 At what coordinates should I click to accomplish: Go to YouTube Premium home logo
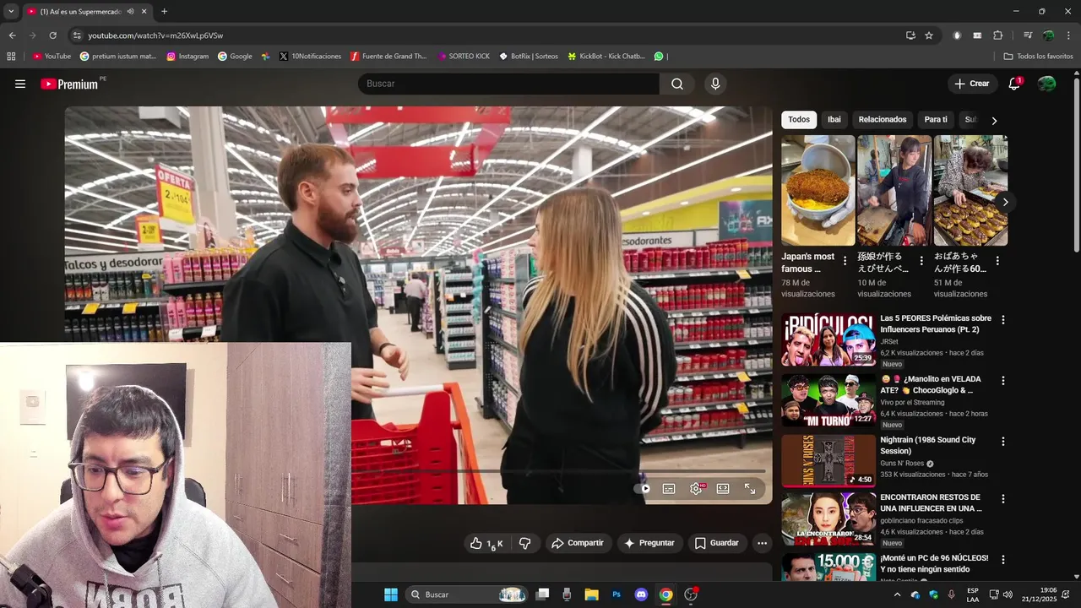(69, 84)
